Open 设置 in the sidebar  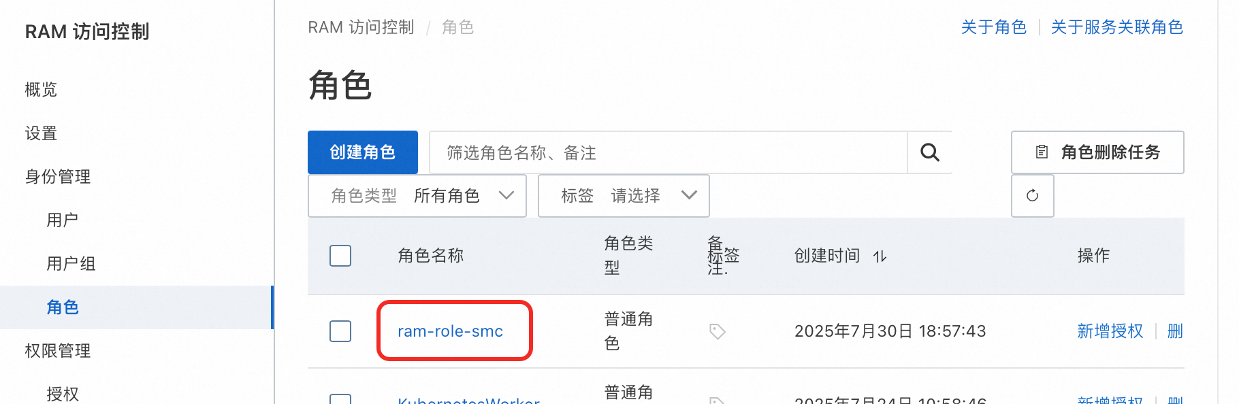pyautogui.click(x=41, y=133)
